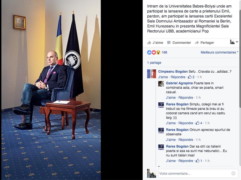Viewport: 241px width, 180px height.
Task: Click the wow face reaction icon
Action: click(158, 52)
